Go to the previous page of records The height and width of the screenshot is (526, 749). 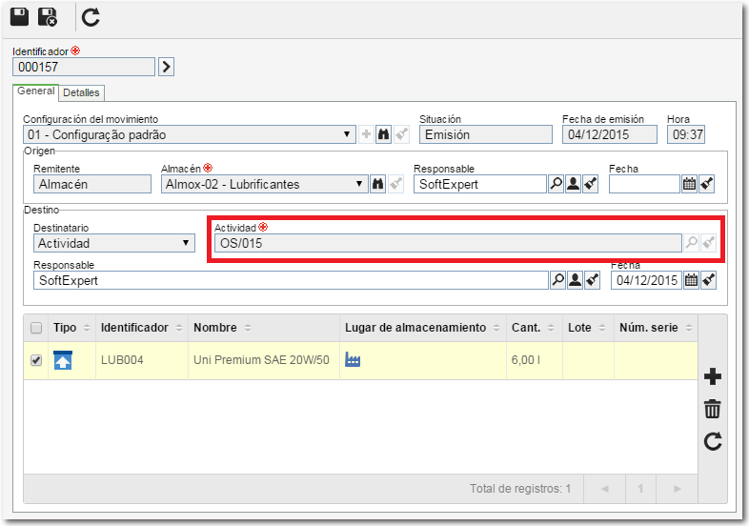coord(605,489)
